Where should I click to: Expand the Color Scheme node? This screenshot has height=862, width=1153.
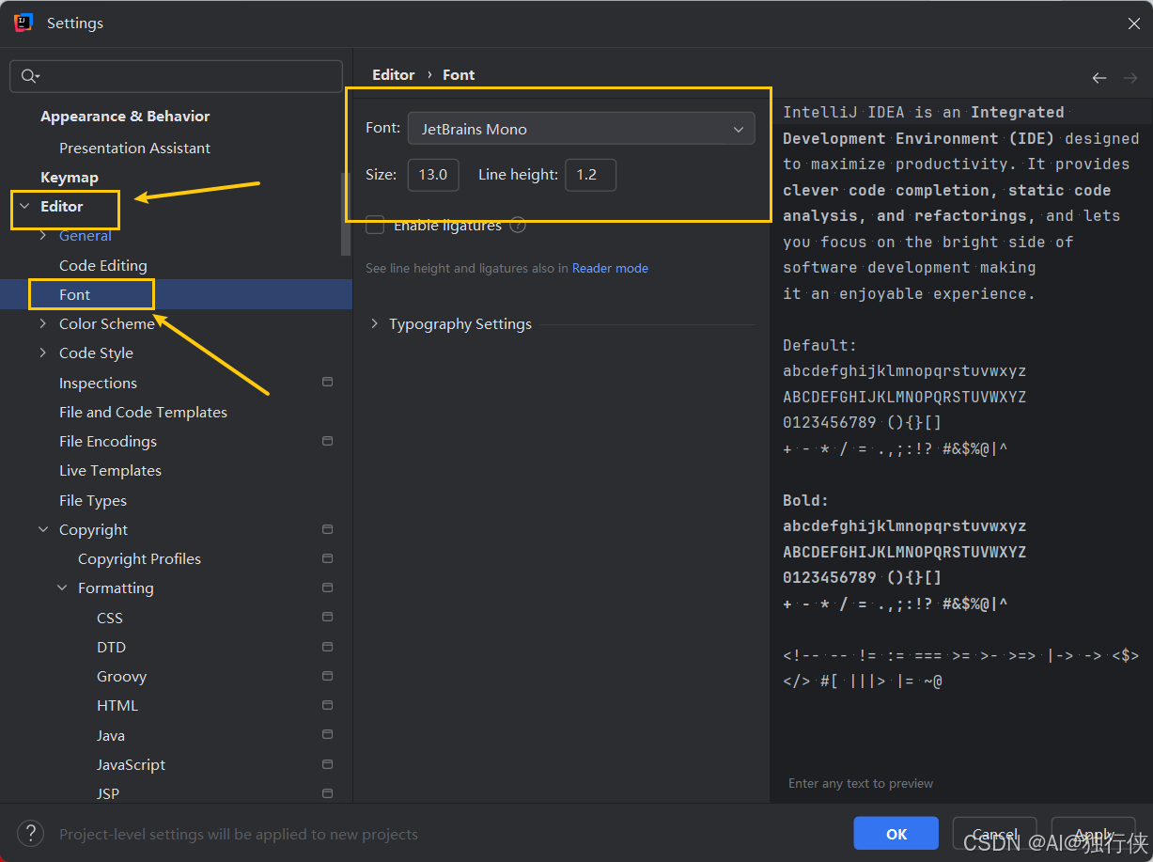pyautogui.click(x=43, y=323)
